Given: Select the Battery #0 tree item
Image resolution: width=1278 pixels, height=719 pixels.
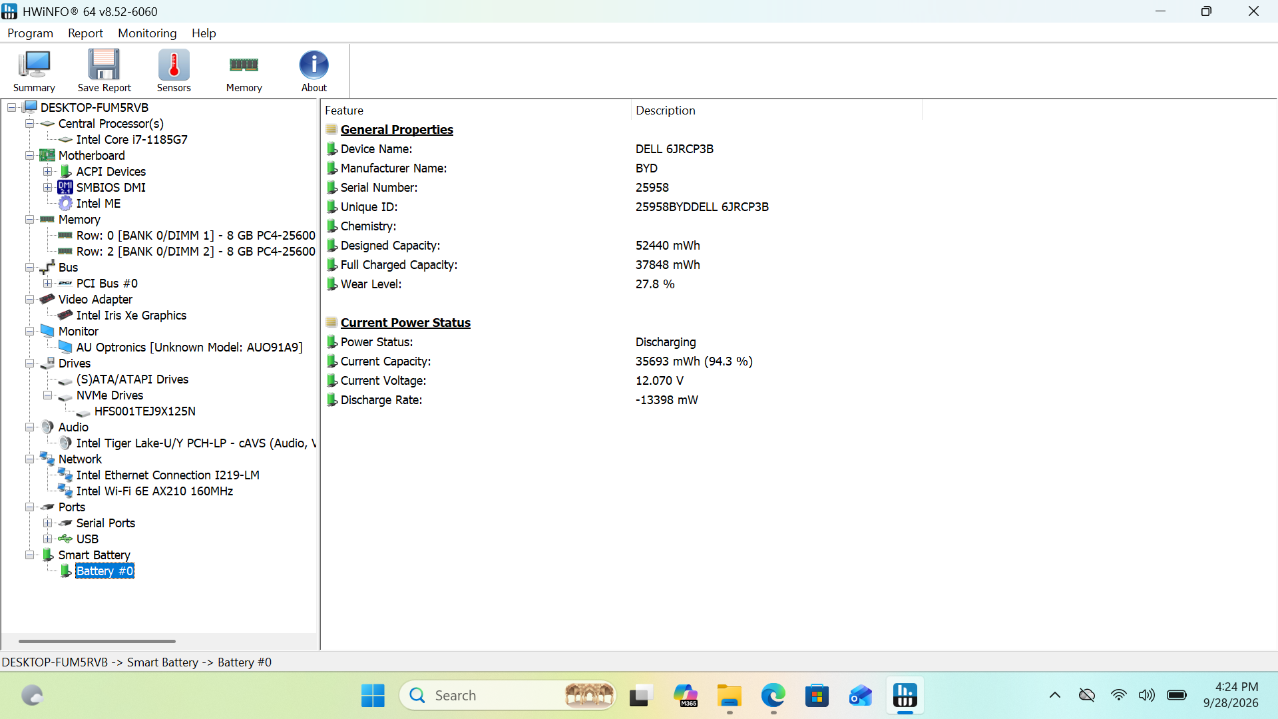Looking at the screenshot, I should [x=105, y=571].
